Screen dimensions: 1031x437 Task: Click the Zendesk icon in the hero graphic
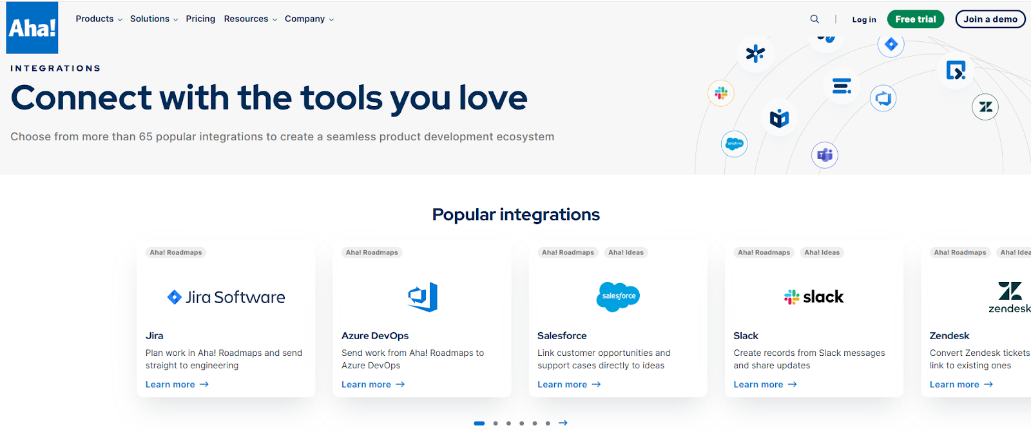coord(985,107)
